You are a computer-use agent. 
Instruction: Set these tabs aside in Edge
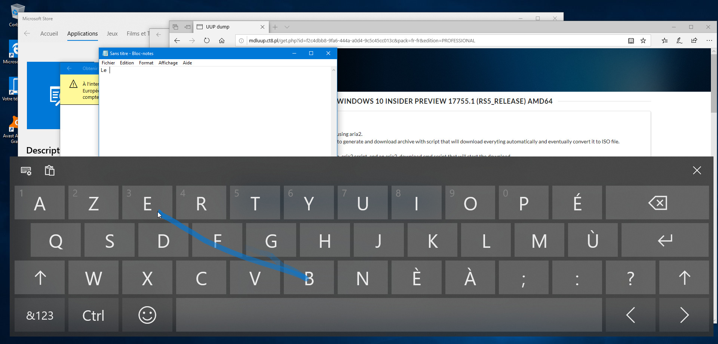pyautogui.click(x=187, y=27)
